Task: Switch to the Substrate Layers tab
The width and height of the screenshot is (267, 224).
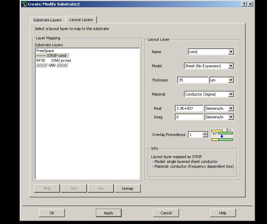Action: point(47,20)
